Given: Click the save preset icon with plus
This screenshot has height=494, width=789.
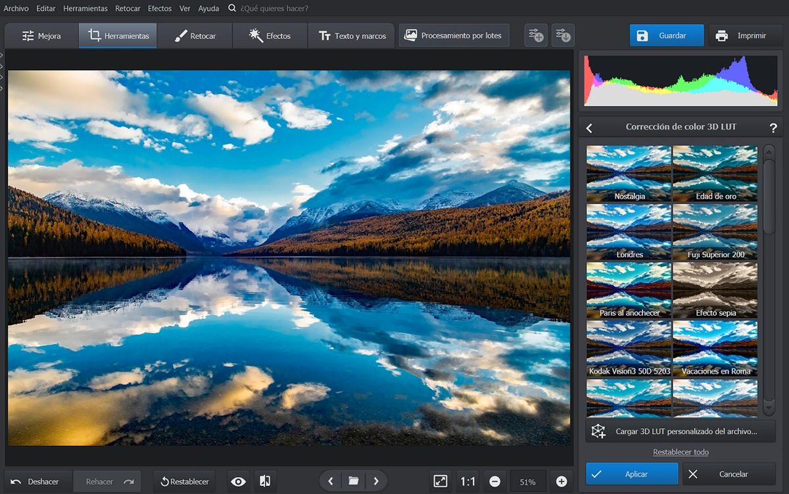Looking at the screenshot, I should coord(535,36).
